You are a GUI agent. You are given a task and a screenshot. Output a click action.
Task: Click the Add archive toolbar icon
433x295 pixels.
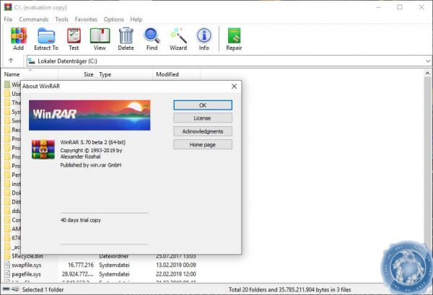click(19, 36)
